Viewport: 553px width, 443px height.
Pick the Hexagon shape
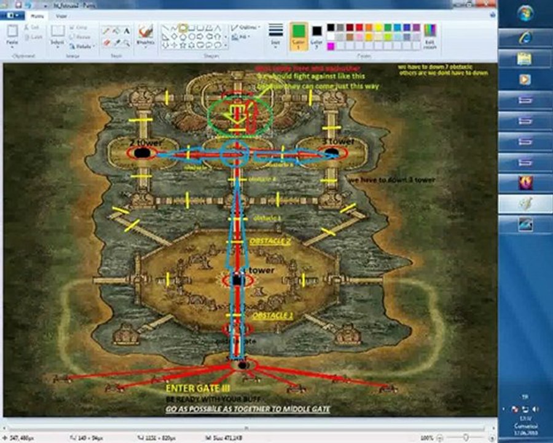pos(192,36)
